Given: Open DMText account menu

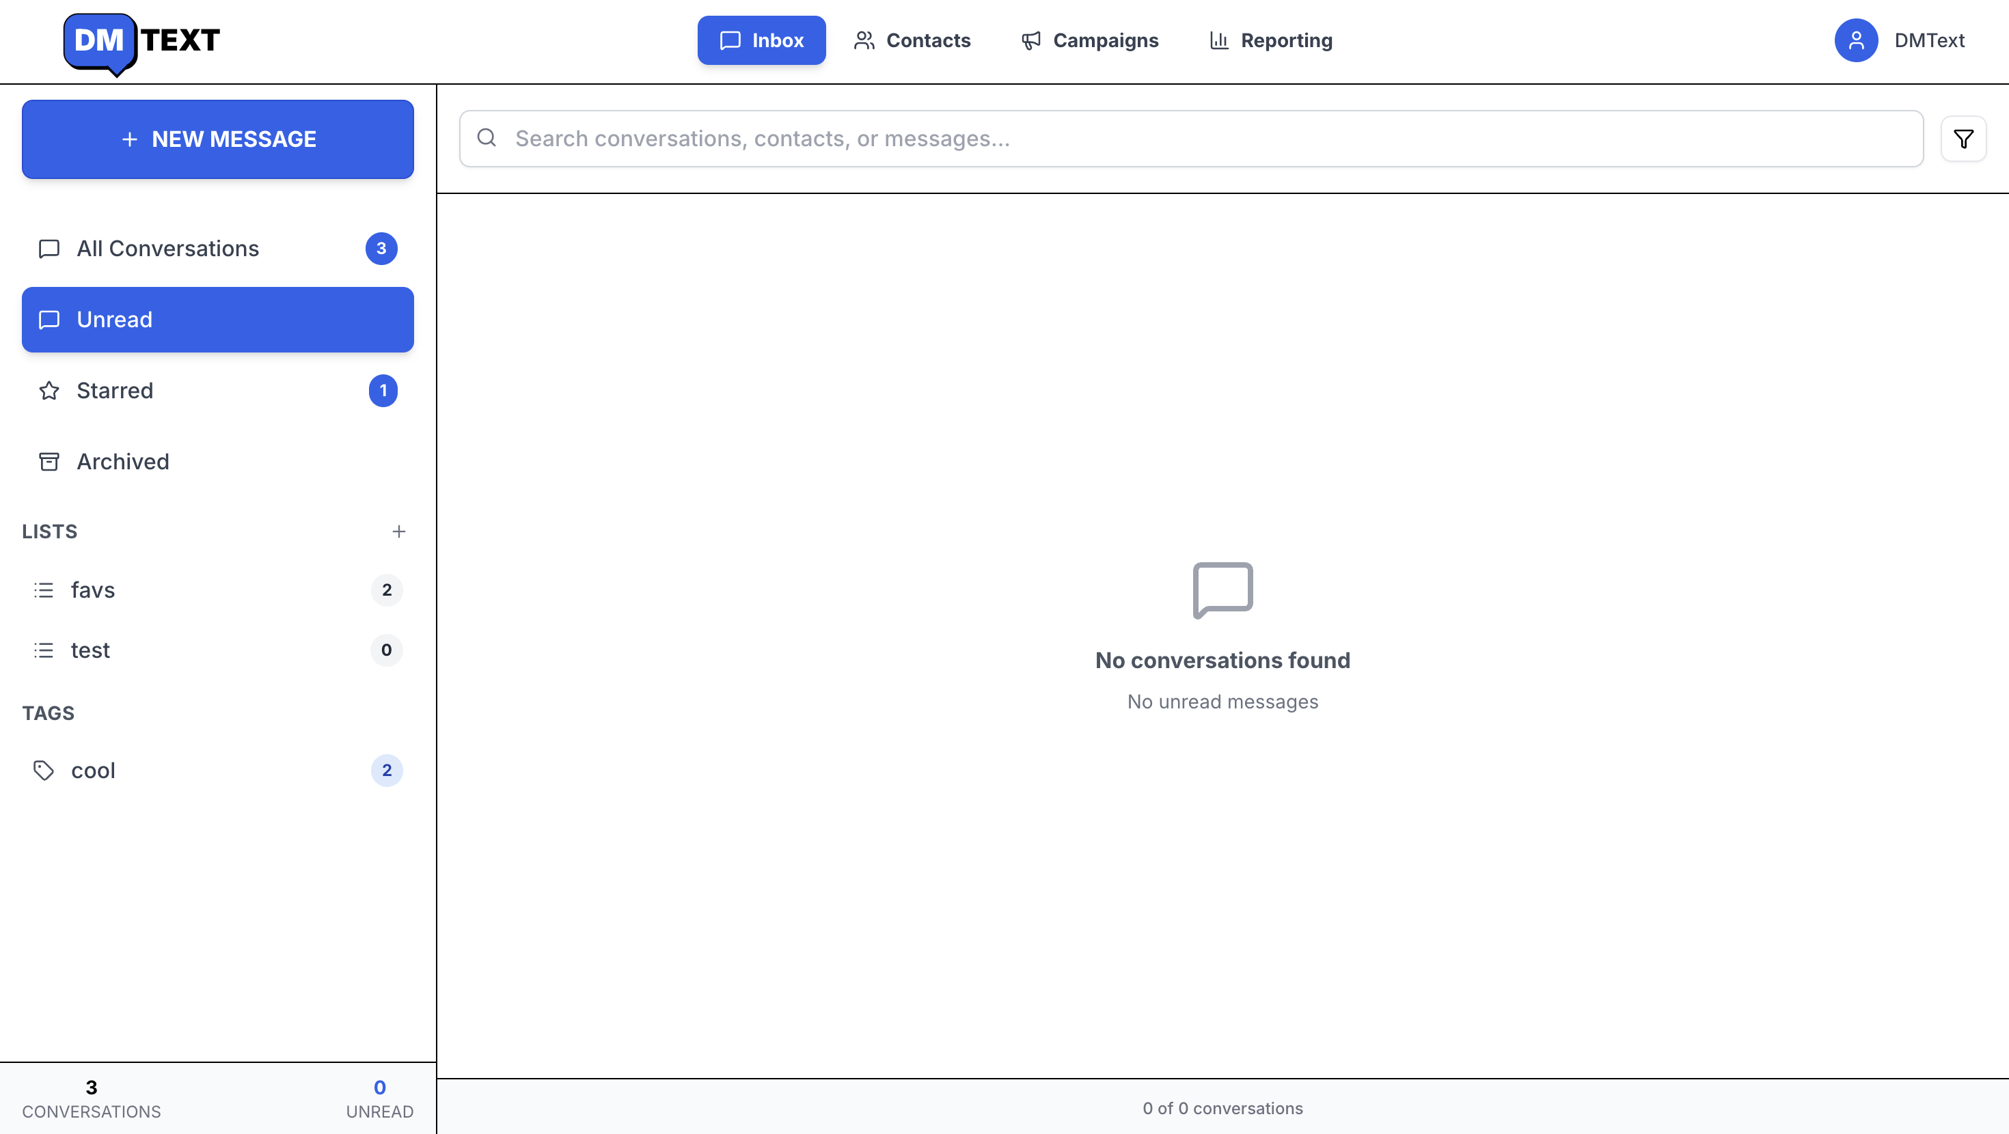Looking at the screenshot, I should point(1928,40).
